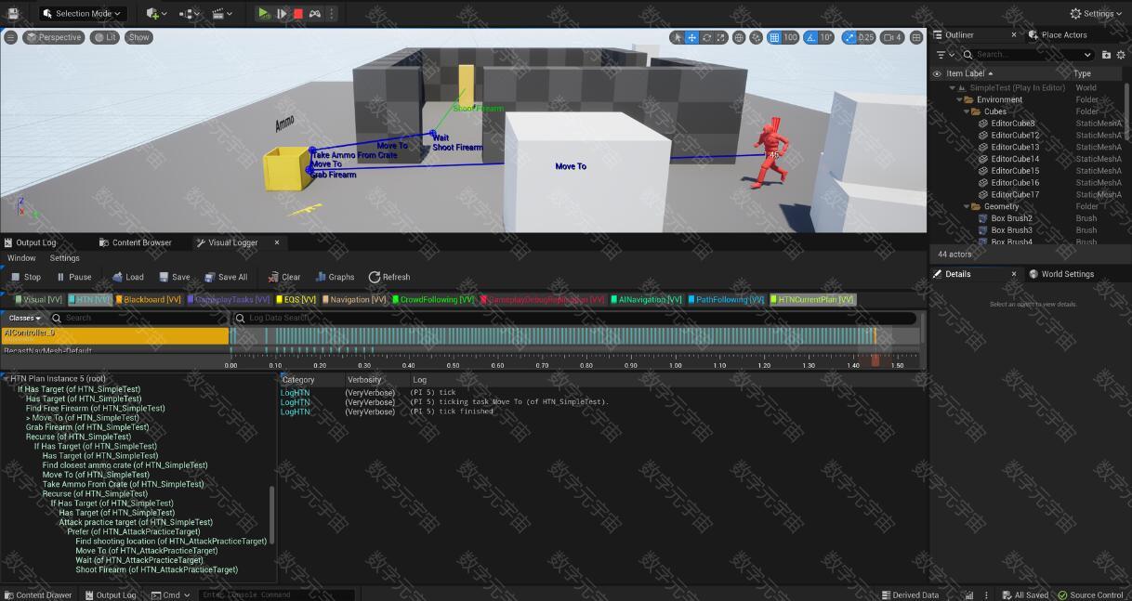1132x601 pixels.
Task: Click the save level icon
Action: 13,13
